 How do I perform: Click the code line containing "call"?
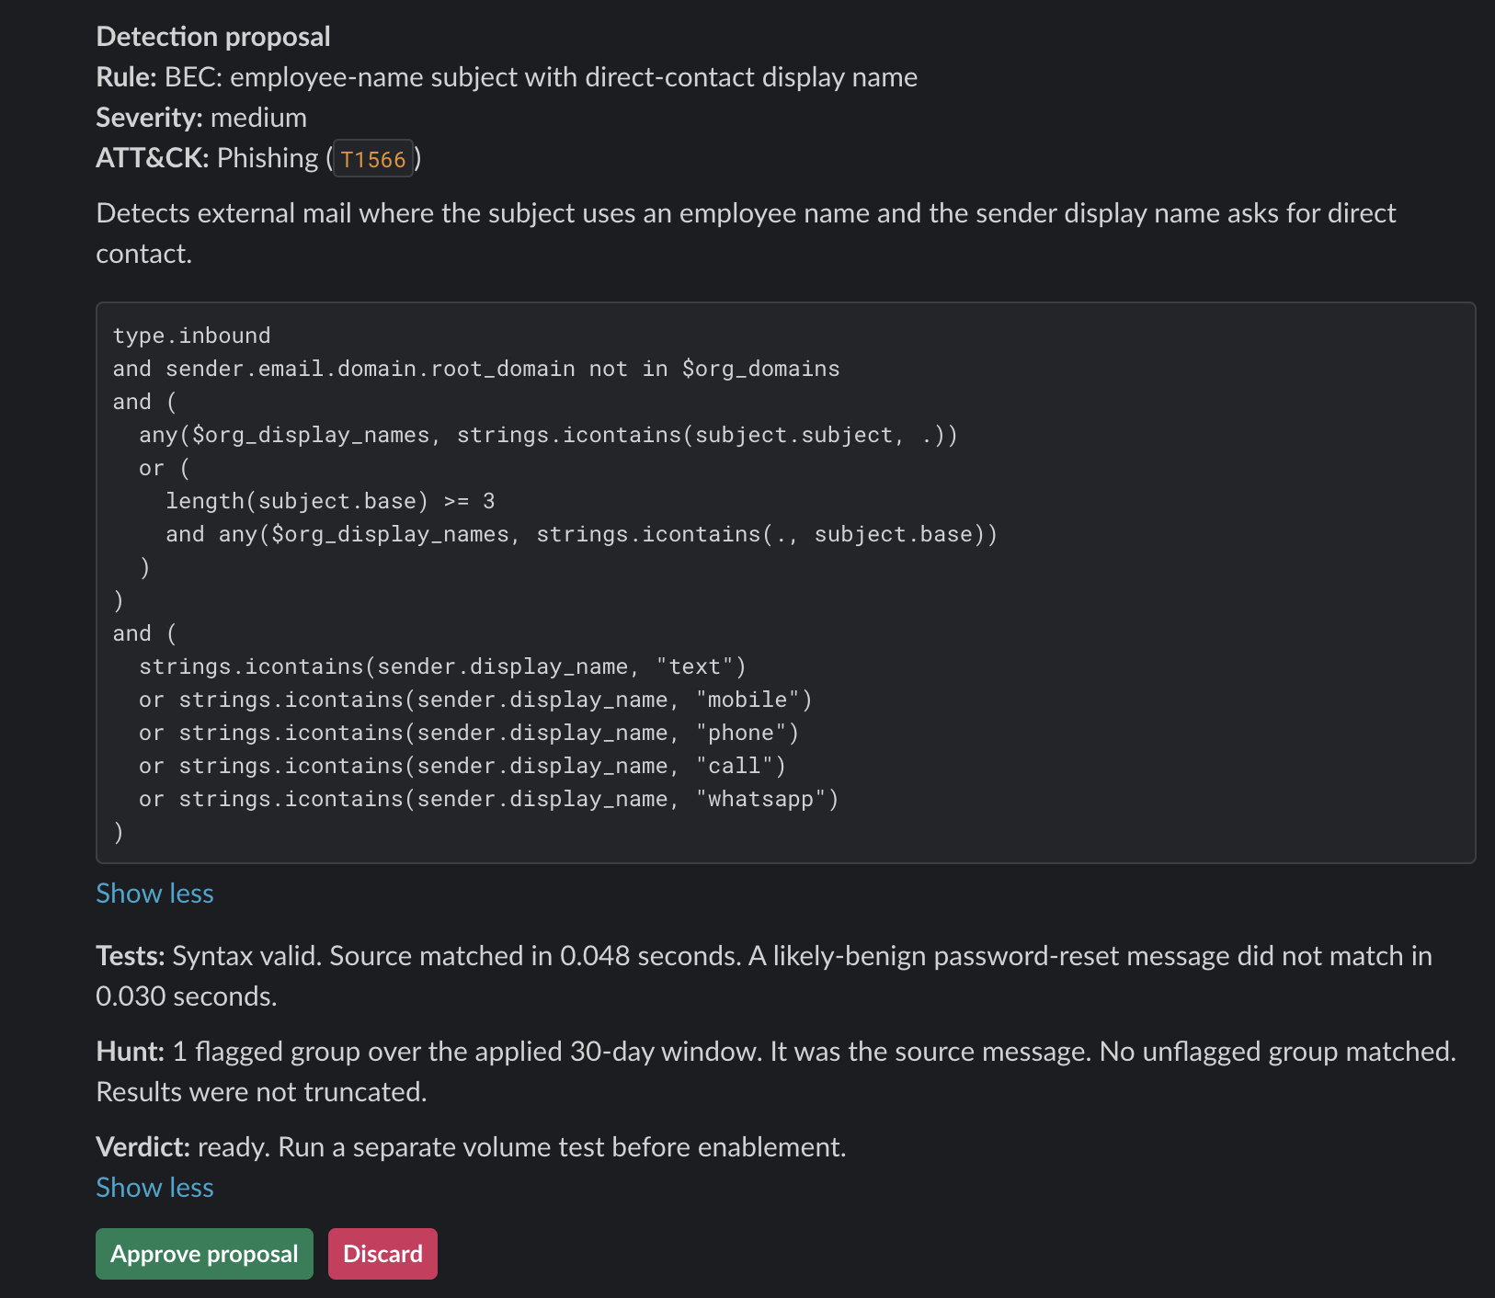click(x=462, y=766)
